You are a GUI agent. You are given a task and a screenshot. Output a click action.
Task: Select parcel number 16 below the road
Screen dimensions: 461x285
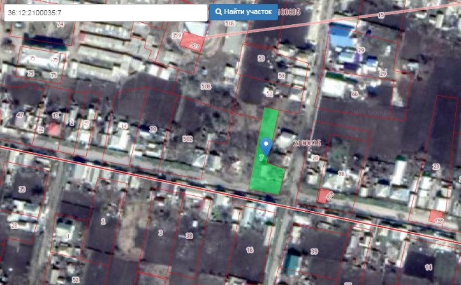pos(249,250)
